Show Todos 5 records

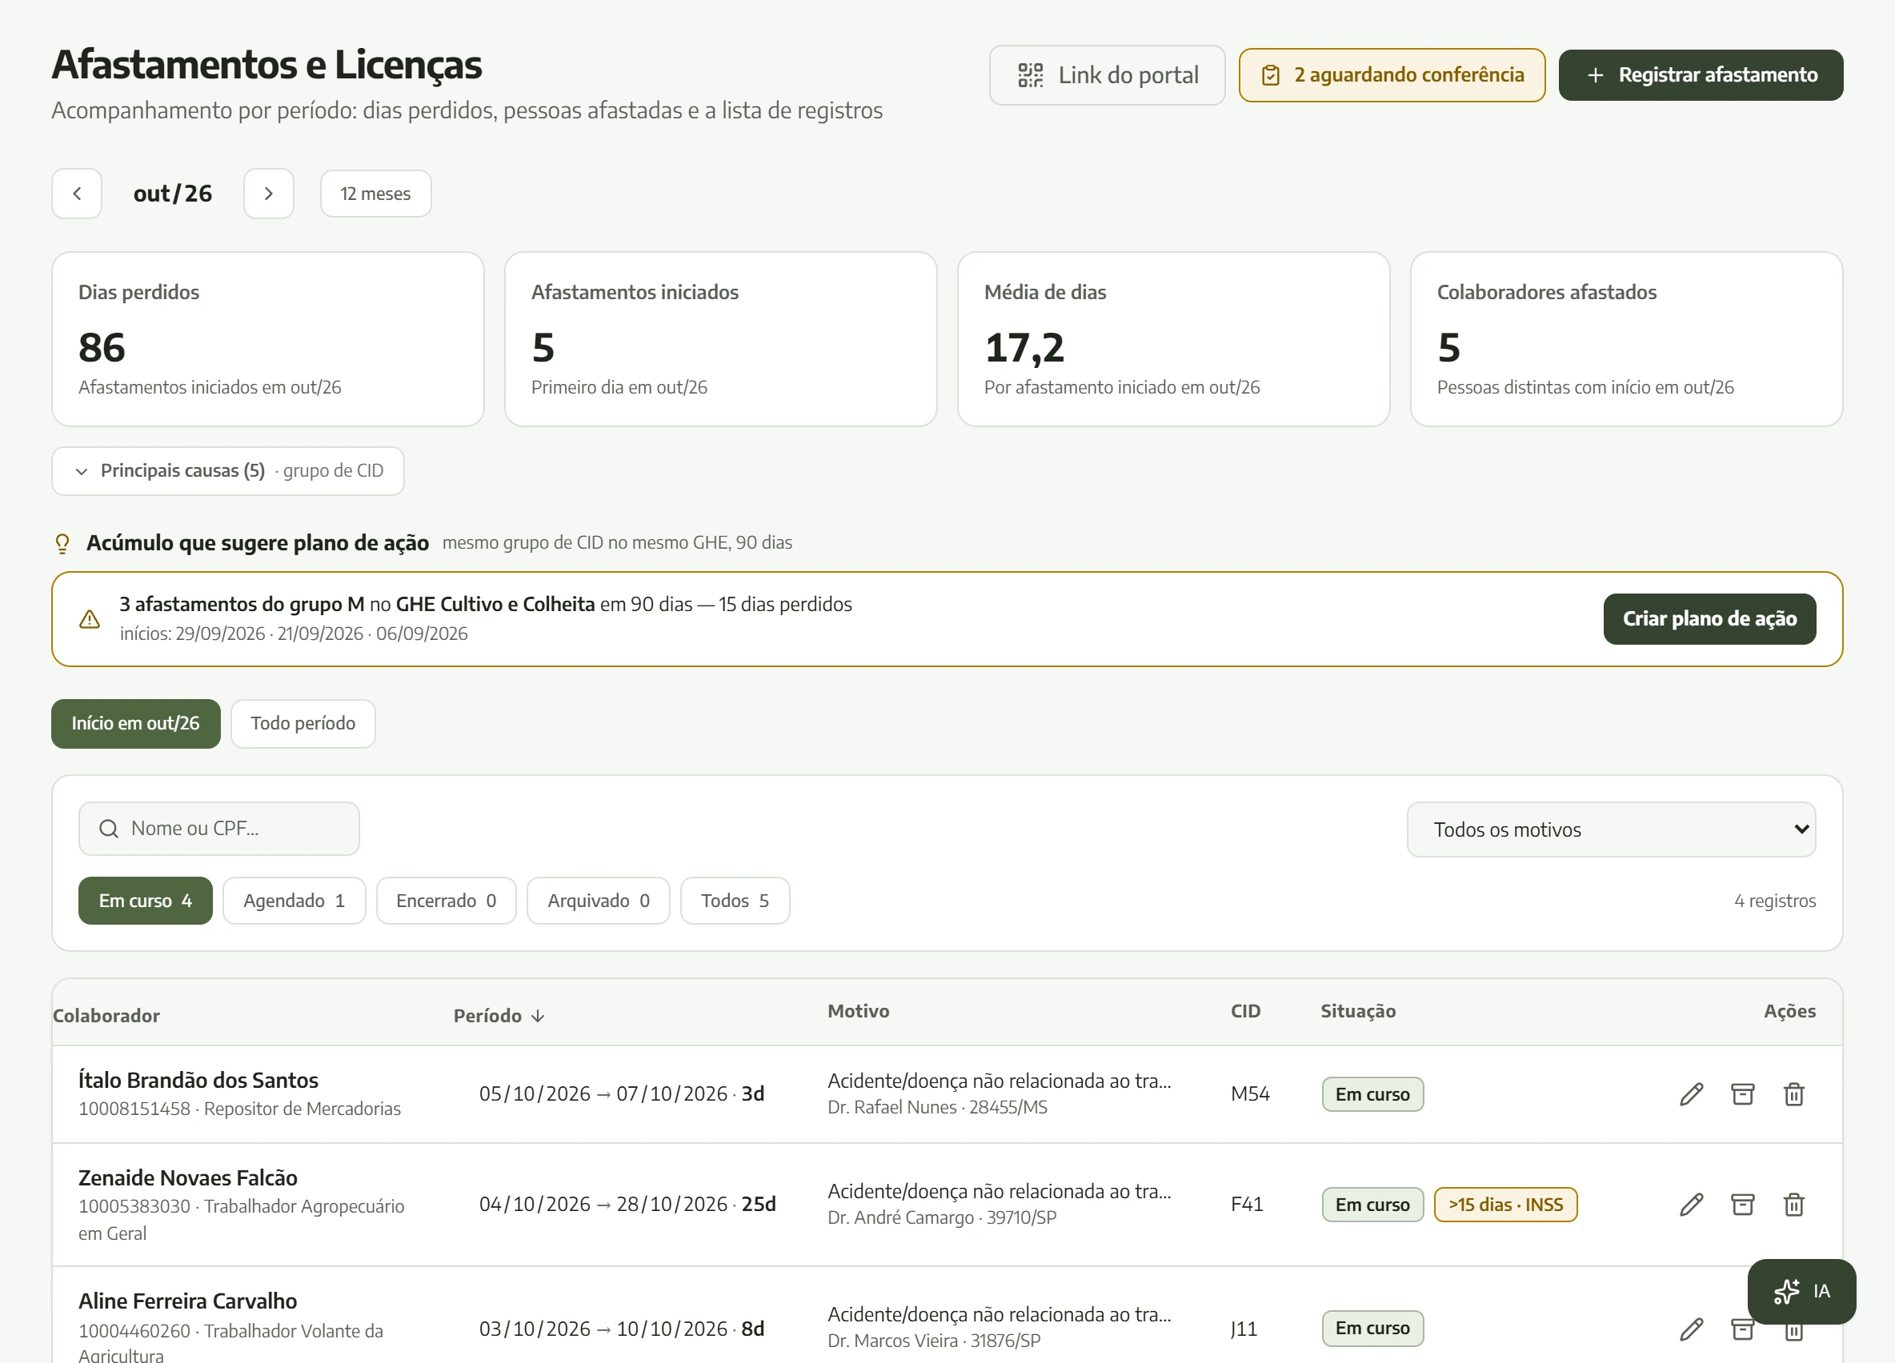[735, 901]
